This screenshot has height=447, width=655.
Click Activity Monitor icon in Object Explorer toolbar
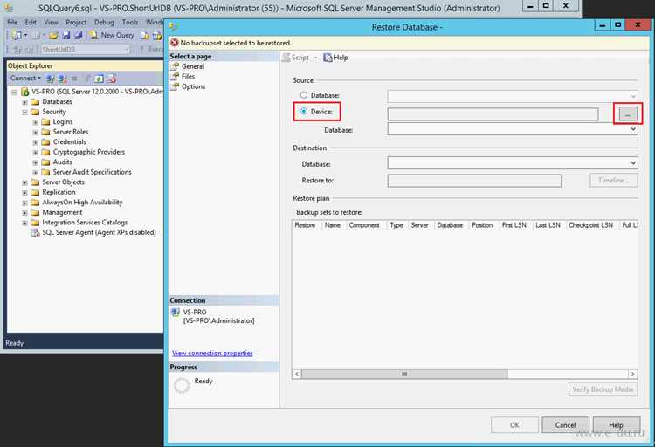pyautogui.click(x=111, y=78)
